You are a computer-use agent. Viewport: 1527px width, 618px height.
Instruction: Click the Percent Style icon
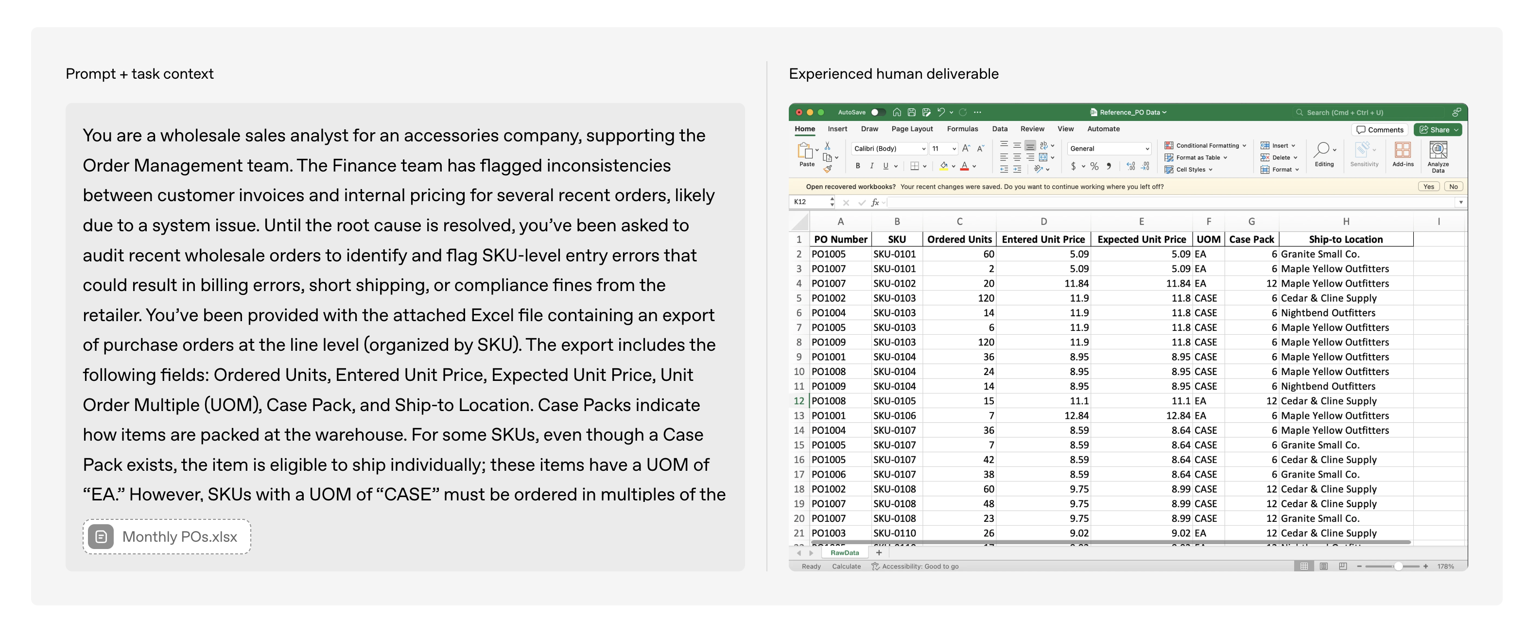(1094, 167)
